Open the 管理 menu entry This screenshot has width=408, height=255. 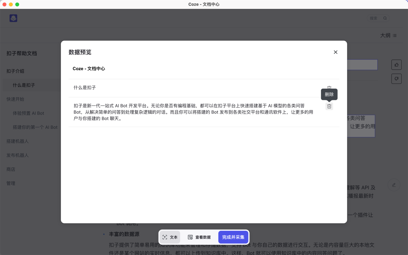[11, 183]
